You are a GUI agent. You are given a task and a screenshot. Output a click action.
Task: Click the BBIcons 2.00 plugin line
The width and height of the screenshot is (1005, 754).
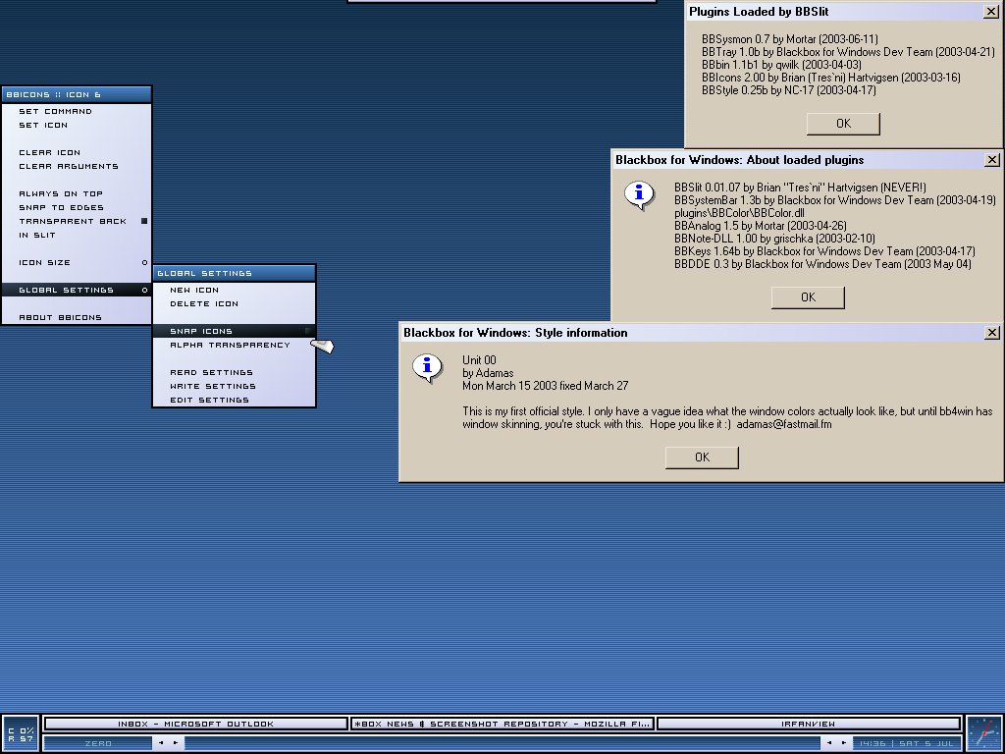830,78
